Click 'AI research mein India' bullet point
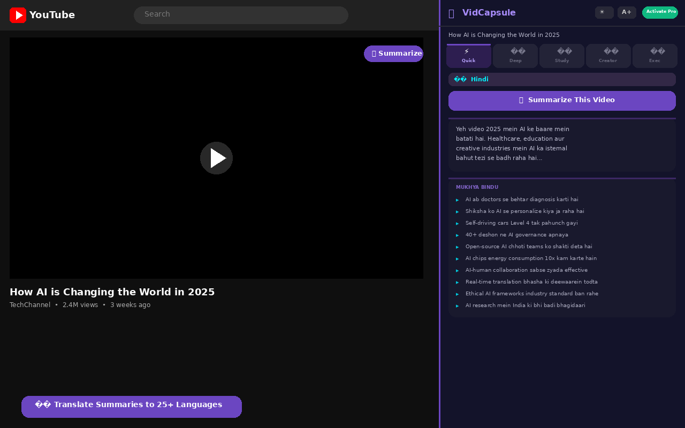This screenshot has height=428, width=685. tap(526, 305)
